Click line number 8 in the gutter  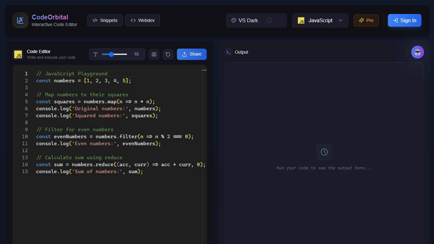26,123
